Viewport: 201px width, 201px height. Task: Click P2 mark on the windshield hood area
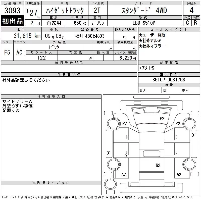pos(162,118)
